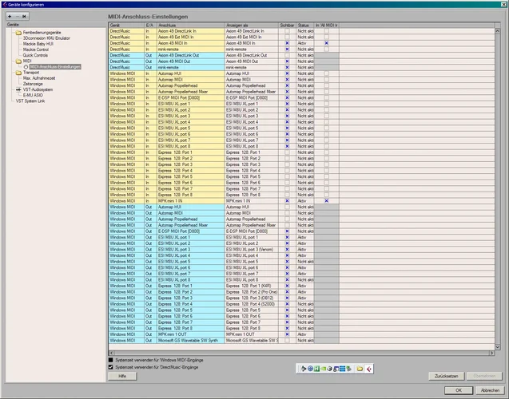509x399 pixels.
Task: Toggle Systemzeit for DirectMusic-Eingänge checkbox
Action: click(111, 367)
